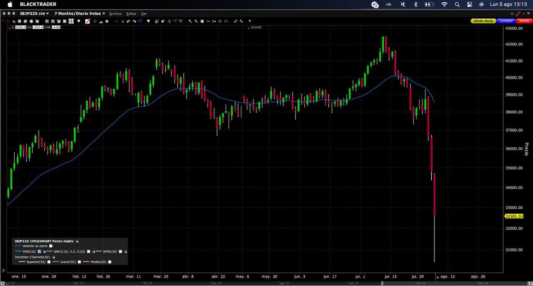Click the Añadir Alerta button

483,21
